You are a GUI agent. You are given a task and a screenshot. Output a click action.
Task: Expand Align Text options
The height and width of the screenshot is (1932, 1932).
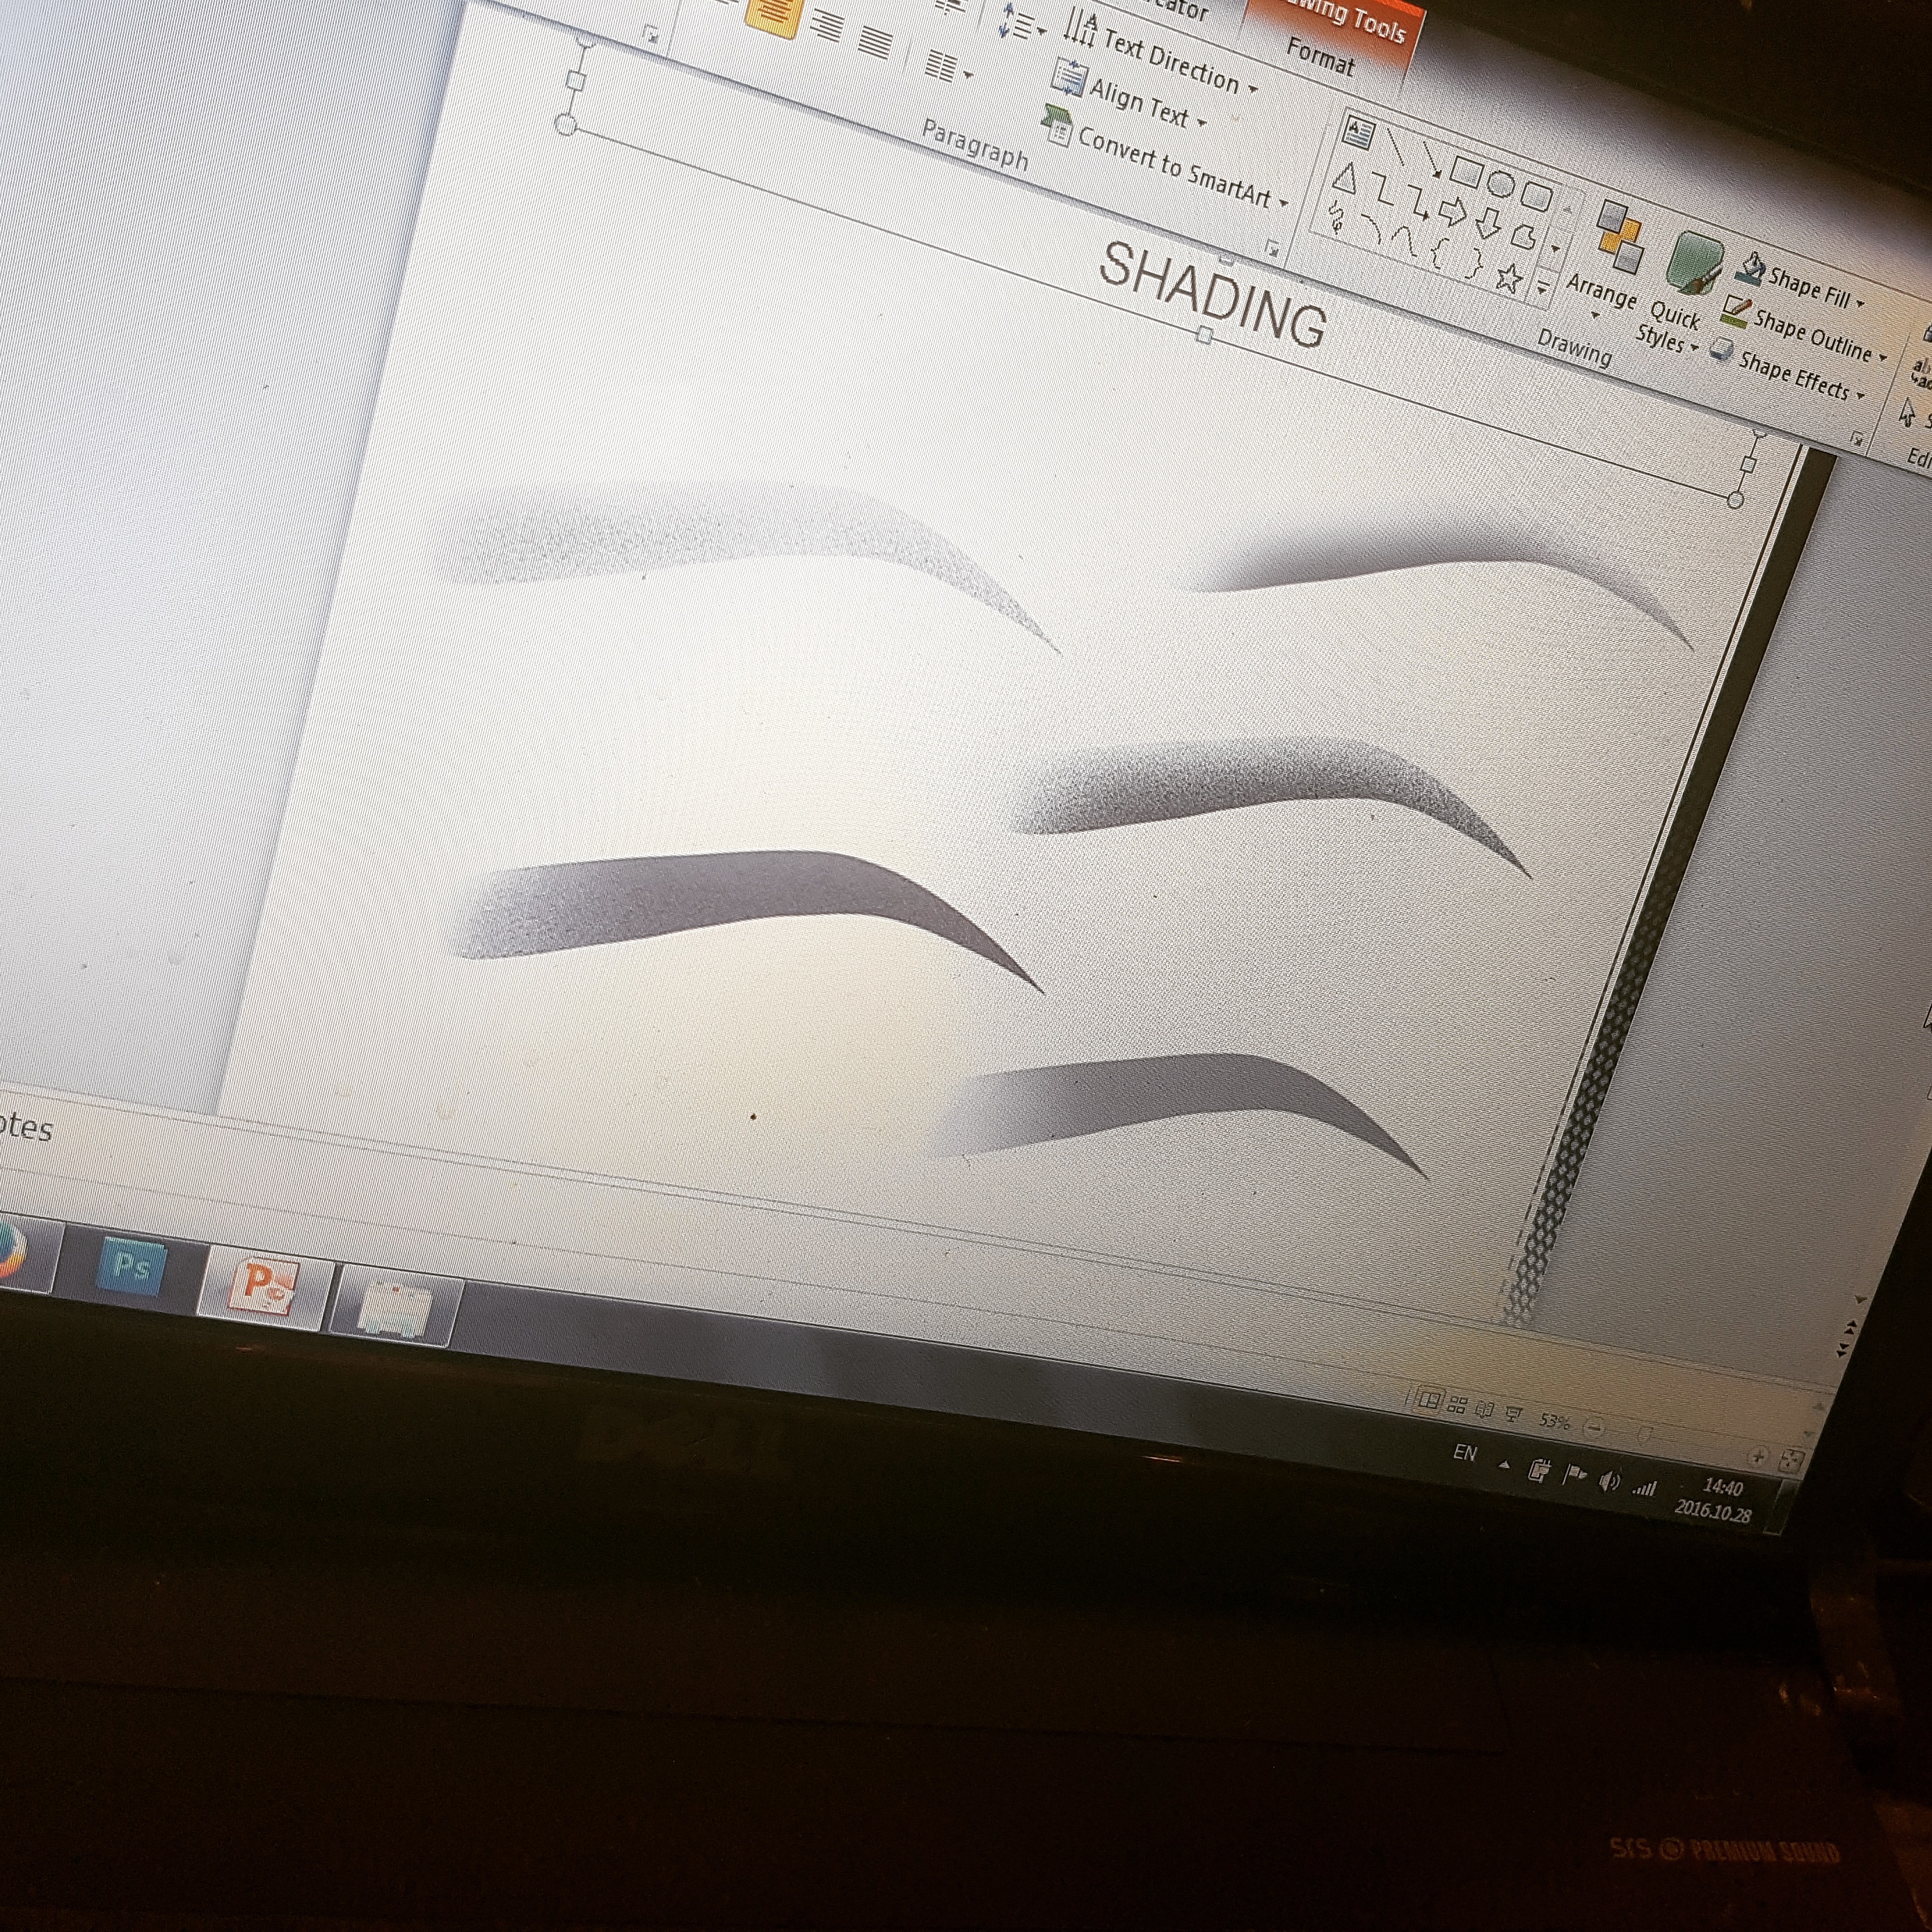[x=1201, y=122]
